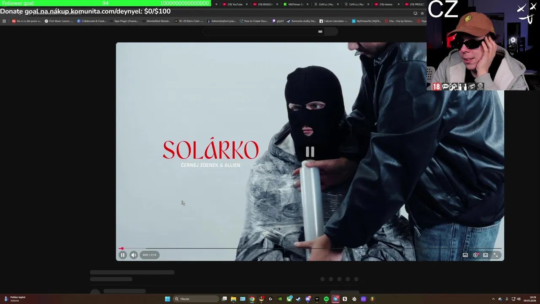This screenshot has height=304, width=540.
Task: Switch the player to theater mode
Action: tap(486, 255)
